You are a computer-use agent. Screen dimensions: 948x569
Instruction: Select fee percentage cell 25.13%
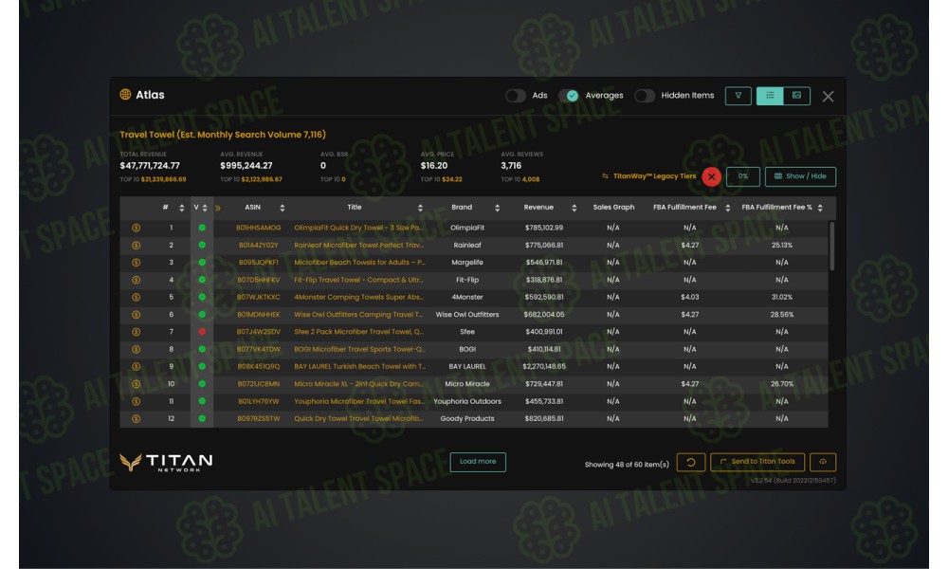[x=782, y=246]
